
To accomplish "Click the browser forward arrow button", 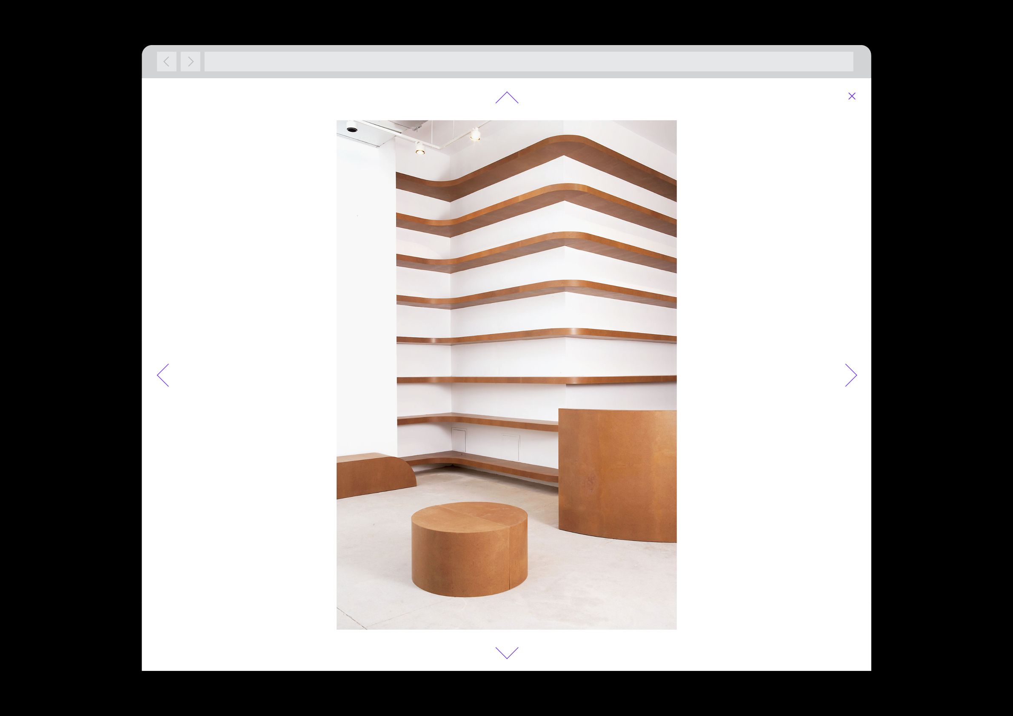I will coord(190,62).
